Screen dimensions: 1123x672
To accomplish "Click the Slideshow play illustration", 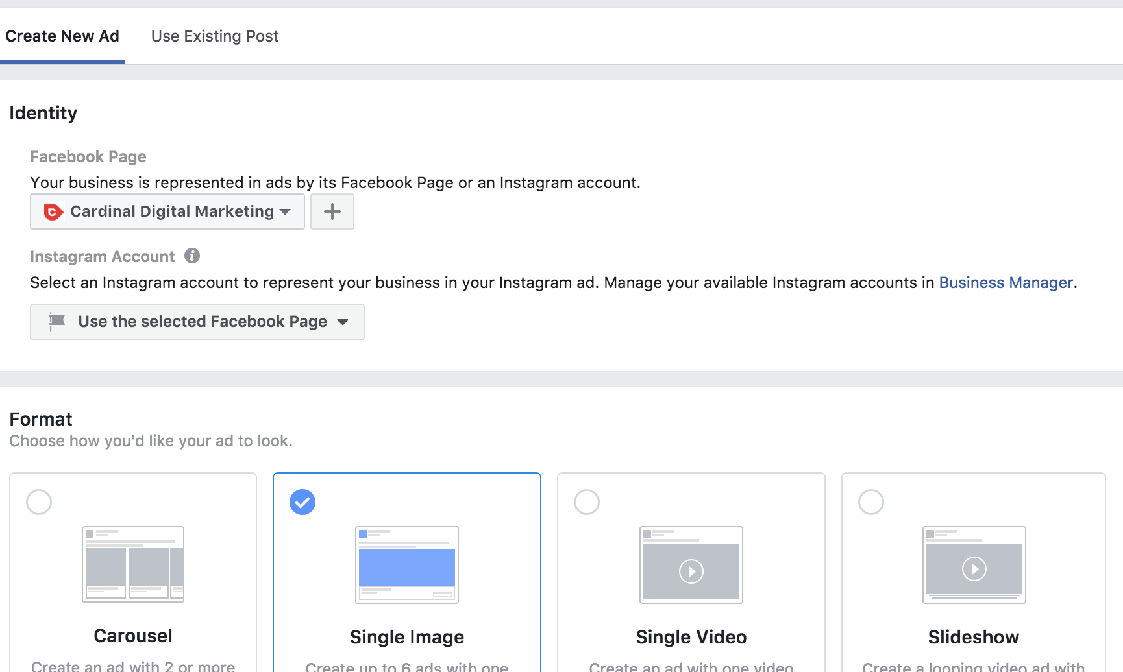I will click(974, 565).
